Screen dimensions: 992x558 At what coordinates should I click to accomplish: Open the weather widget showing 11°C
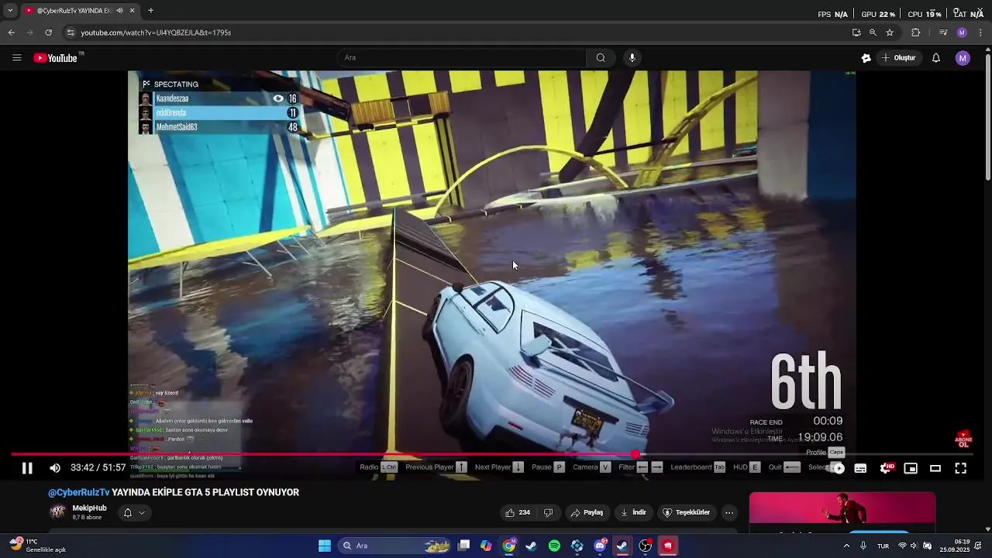tap(37, 546)
